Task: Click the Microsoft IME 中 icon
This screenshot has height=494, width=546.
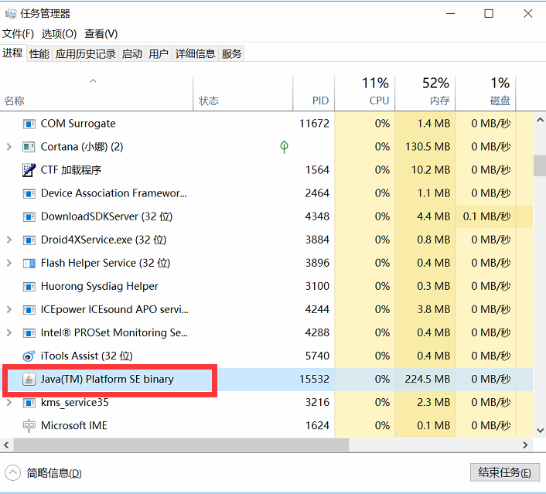Action: tap(29, 426)
